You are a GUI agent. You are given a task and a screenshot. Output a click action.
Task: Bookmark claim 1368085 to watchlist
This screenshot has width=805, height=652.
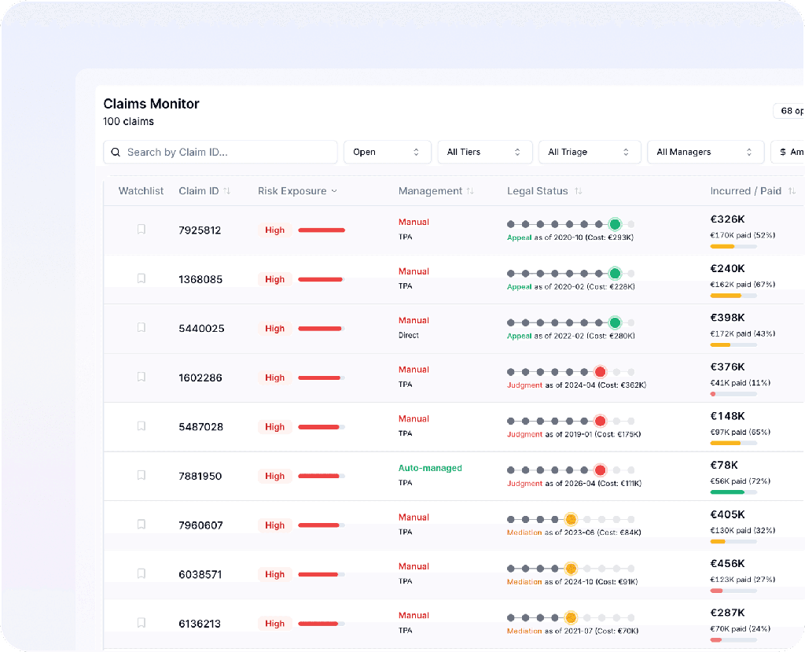coord(142,278)
